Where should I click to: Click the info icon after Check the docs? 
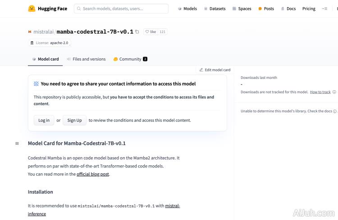(x=335, y=111)
